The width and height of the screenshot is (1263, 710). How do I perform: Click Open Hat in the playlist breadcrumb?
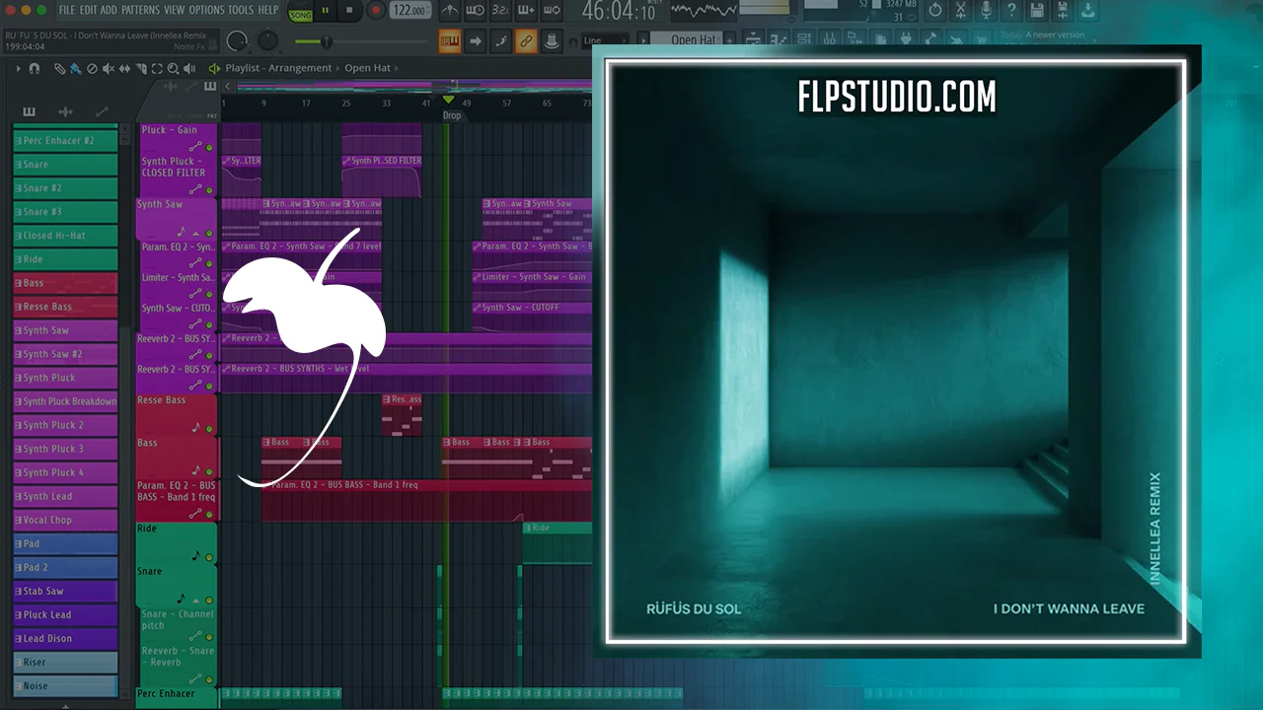[x=367, y=69]
